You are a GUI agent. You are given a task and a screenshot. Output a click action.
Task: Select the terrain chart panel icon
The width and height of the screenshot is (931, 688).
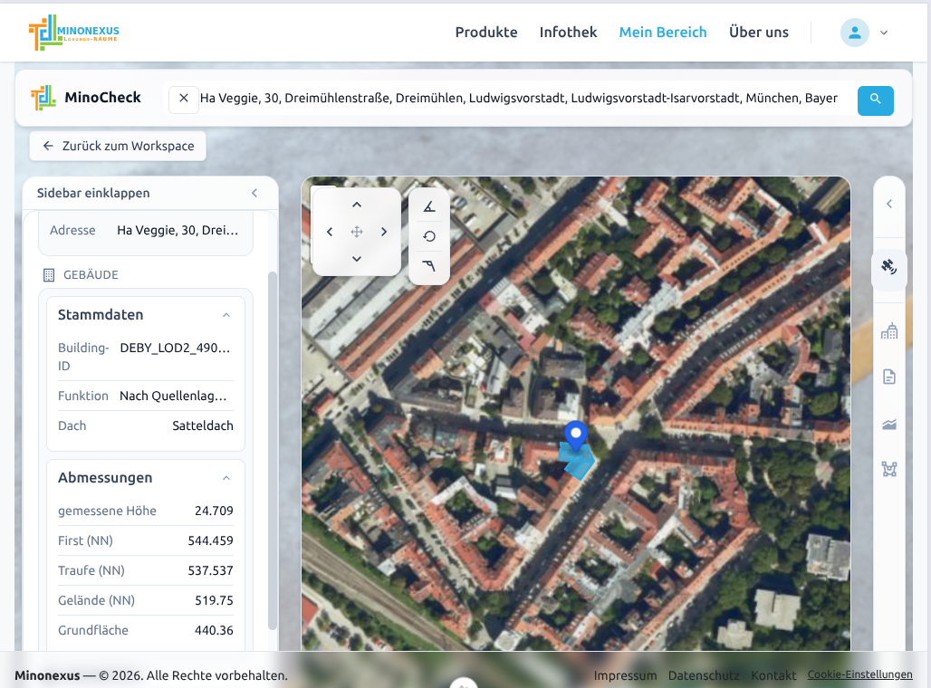889,424
